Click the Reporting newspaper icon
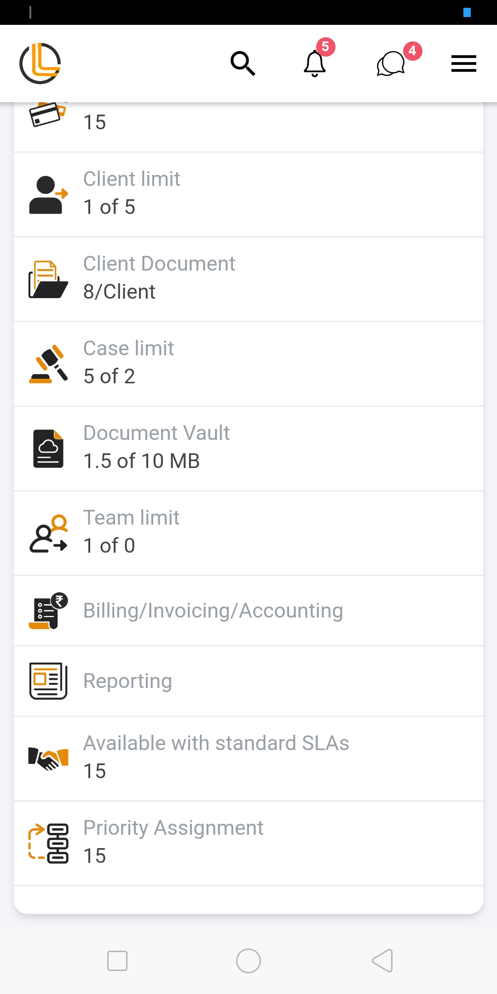497x994 pixels. pyautogui.click(x=48, y=681)
